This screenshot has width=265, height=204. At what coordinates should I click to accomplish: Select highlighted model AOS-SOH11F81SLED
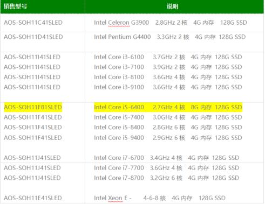(x=33, y=107)
